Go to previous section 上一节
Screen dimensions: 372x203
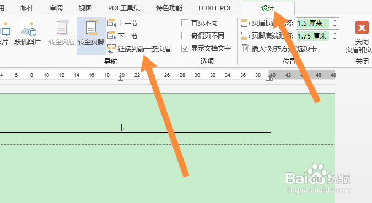click(x=123, y=23)
